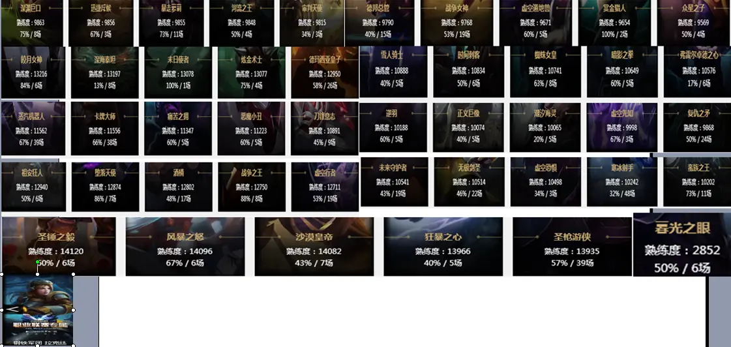Select the 复仇之矛 champion card
The width and height of the screenshot is (731, 347).
(697, 127)
